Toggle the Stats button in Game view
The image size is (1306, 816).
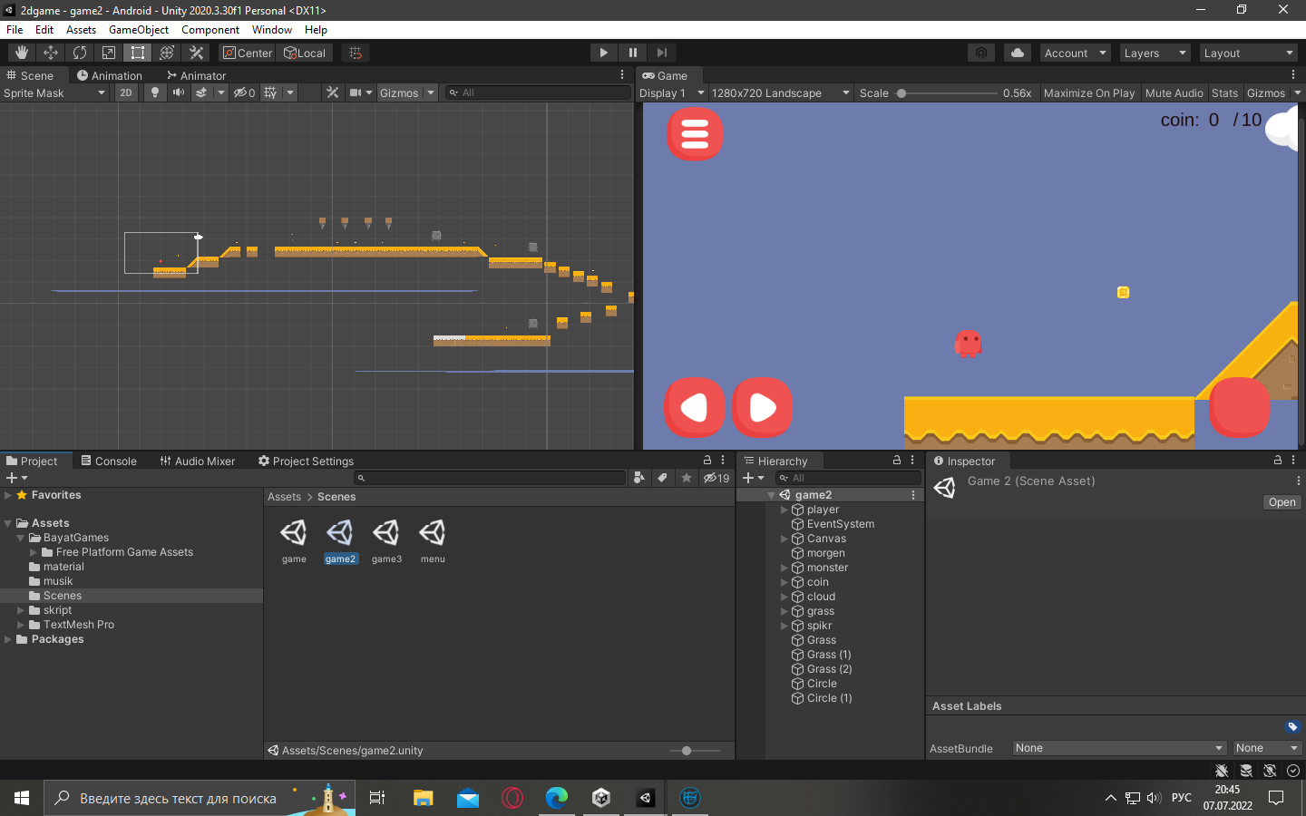coord(1224,92)
